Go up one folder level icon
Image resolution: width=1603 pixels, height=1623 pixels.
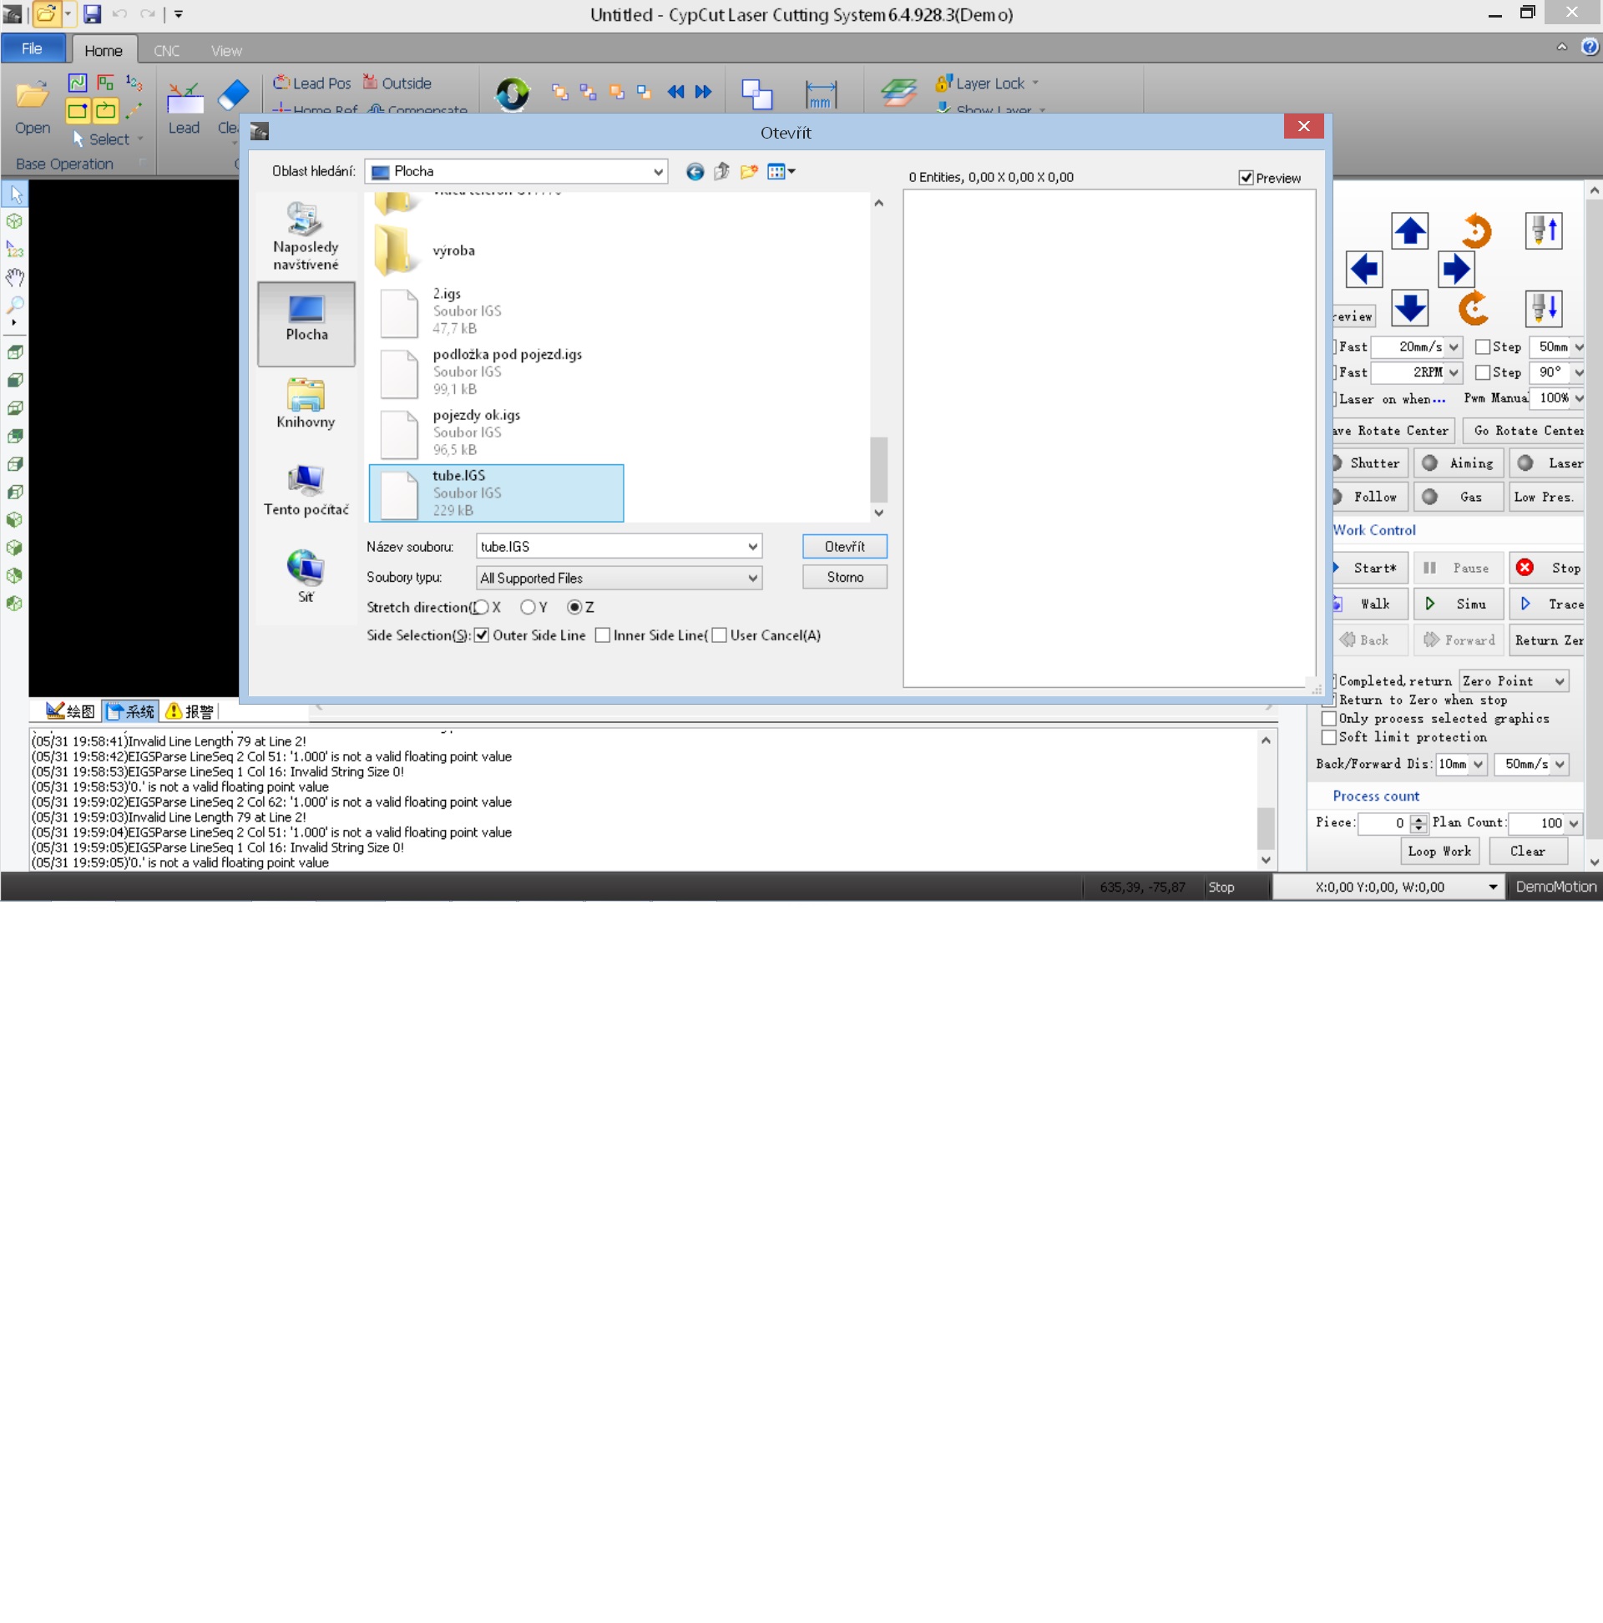[x=721, y=172]
